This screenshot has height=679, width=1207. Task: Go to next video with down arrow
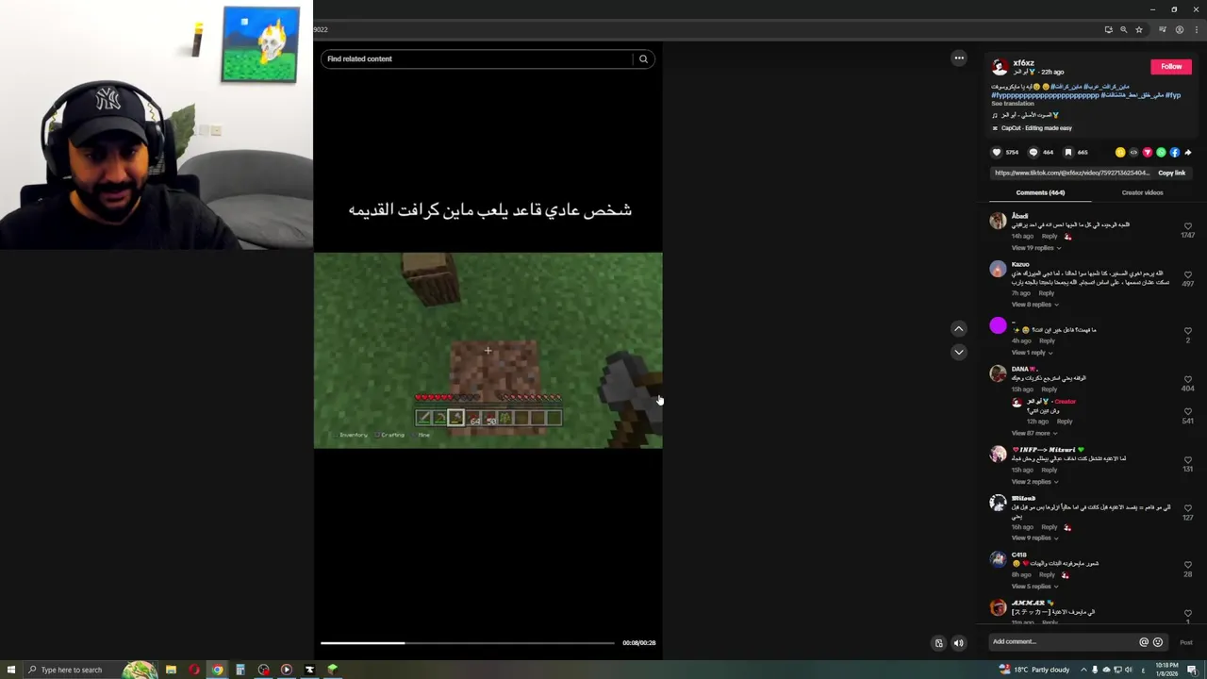point(959,352)
